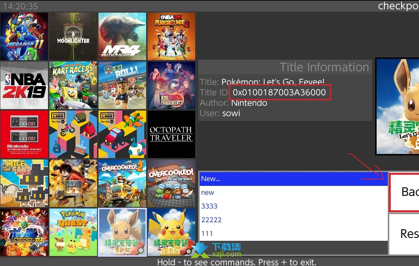Select the Of Mice and Sand icon
Screen dimensions: 419x266
click(24, 183)
